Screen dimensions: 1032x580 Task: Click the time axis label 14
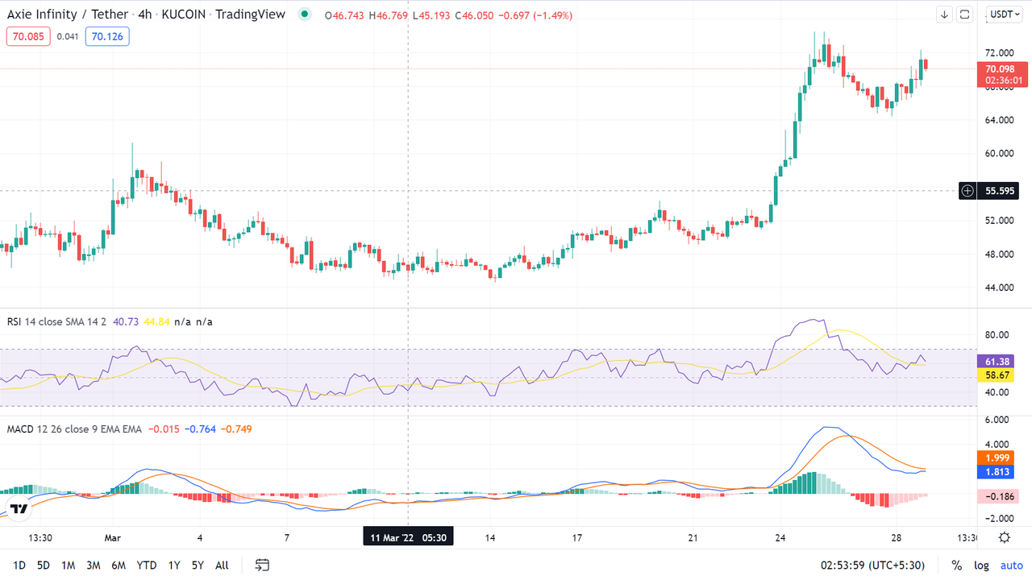tap(489, 537)
